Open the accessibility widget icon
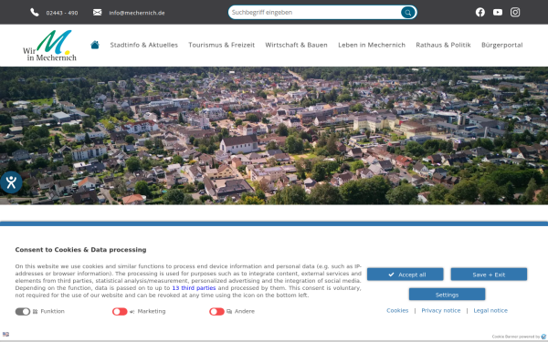 tap(11, 182)
